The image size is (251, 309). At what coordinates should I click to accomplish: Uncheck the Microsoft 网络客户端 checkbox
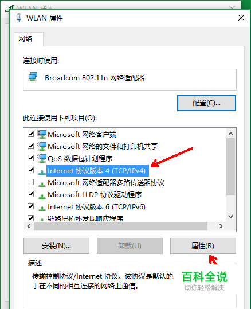(x=30, y=134)
